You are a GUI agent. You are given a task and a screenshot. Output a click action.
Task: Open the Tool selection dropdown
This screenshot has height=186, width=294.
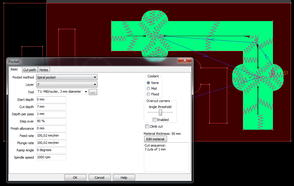tap(62, 92)
